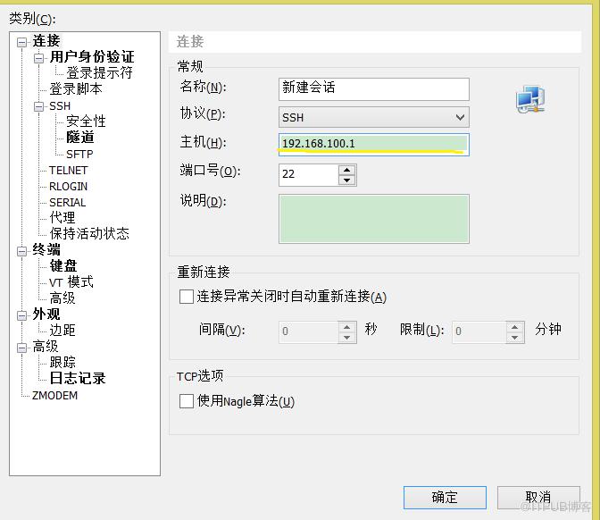Screen dimensions: 600x520
Task: Select 日志记录 under 高级
Action: [x=78, y=378]
